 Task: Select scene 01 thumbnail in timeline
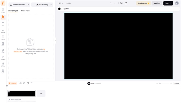tap(21, 93)
